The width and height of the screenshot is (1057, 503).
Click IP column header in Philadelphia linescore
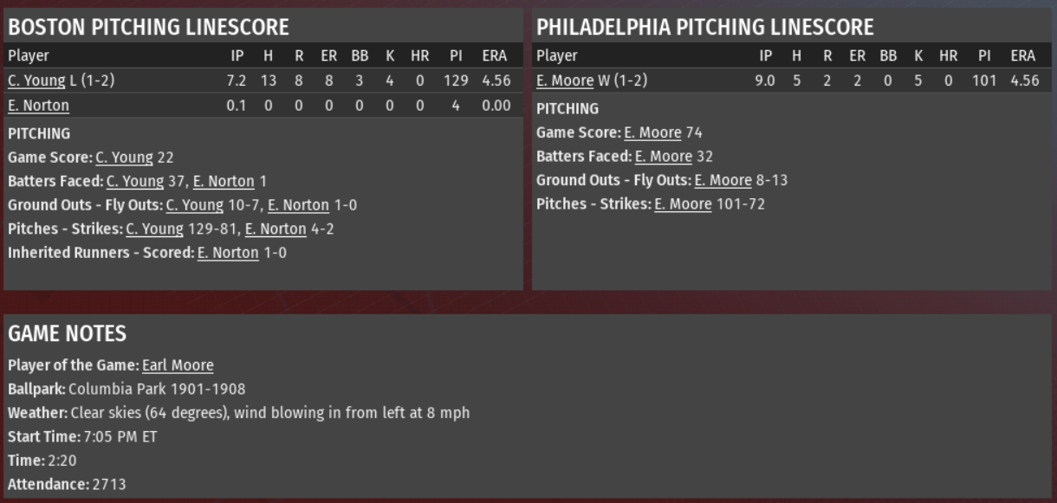[765, 55]
